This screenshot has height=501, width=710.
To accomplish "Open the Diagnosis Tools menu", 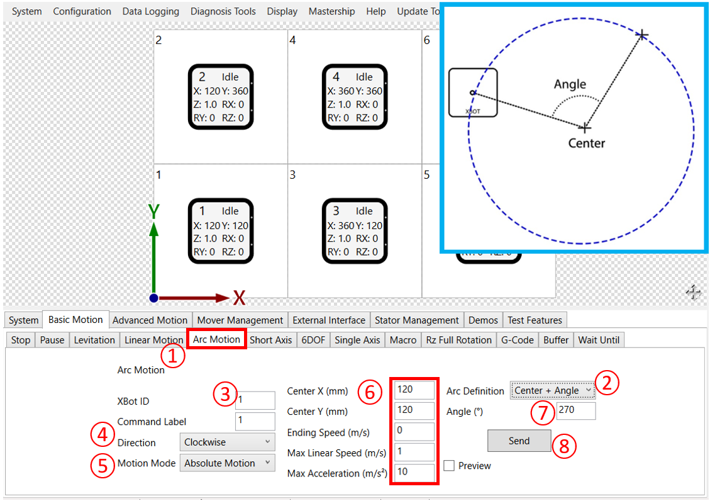I will click(x=223, y=11).
